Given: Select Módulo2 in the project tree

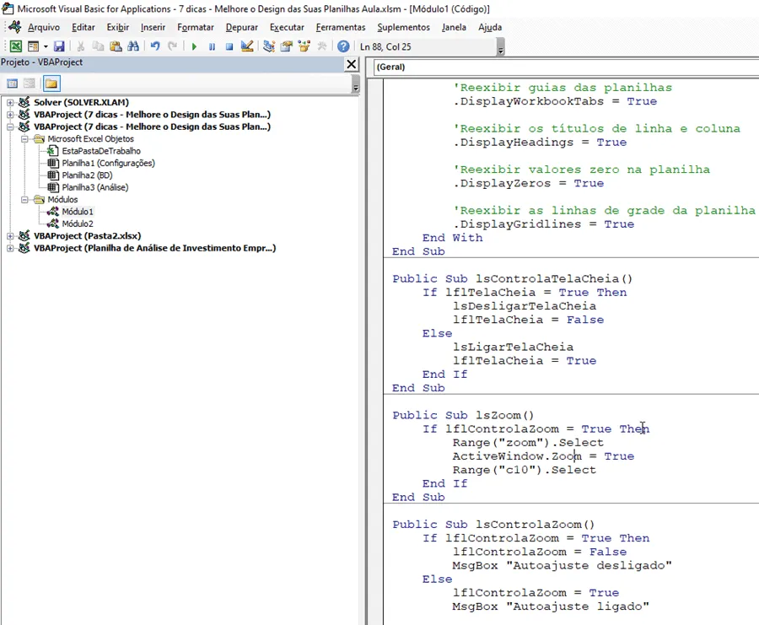Looking at the screenshot, I should (x=78, y=224).
